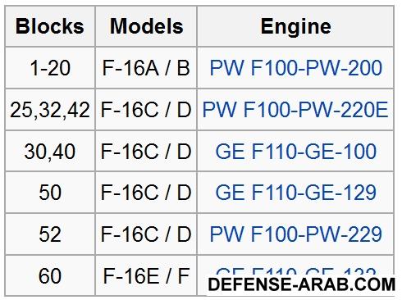This screenshot has height=300, width=402.
Task: Select the 1-20 blocks cell
Action: (50, 68)
